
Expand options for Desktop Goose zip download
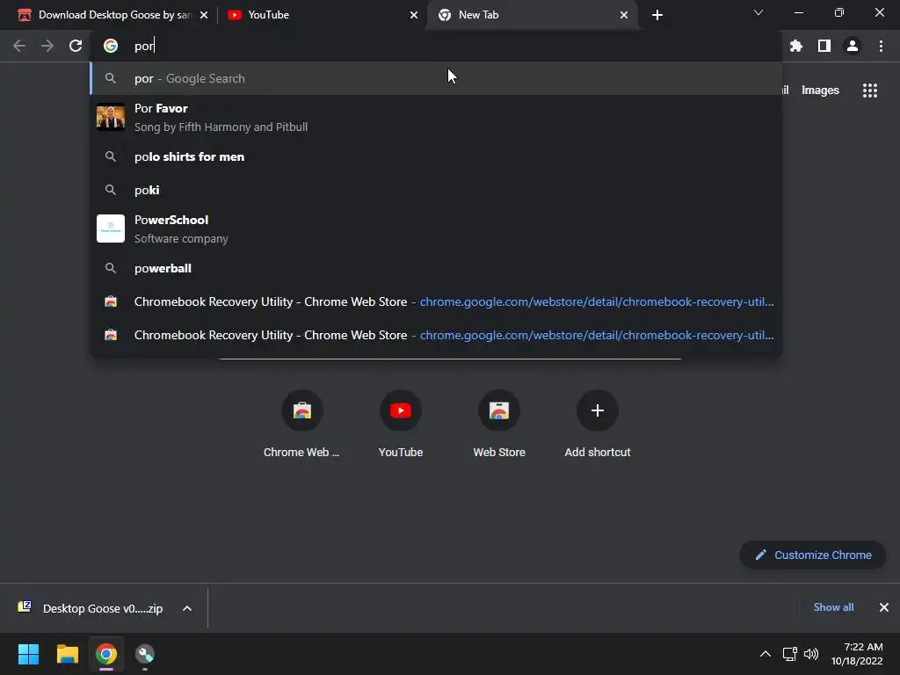[x=187, y=608]
